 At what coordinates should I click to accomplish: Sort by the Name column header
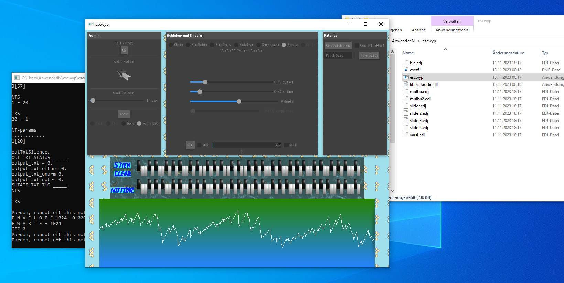408,53
